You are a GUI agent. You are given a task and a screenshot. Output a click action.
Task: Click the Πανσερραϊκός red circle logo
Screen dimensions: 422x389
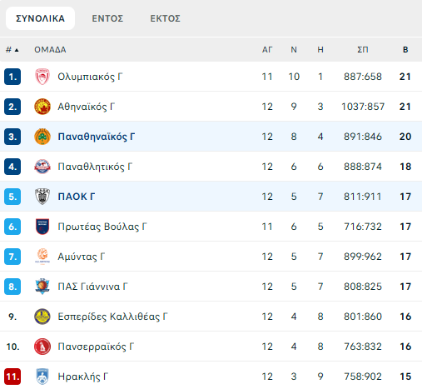(x=42, y=347)
